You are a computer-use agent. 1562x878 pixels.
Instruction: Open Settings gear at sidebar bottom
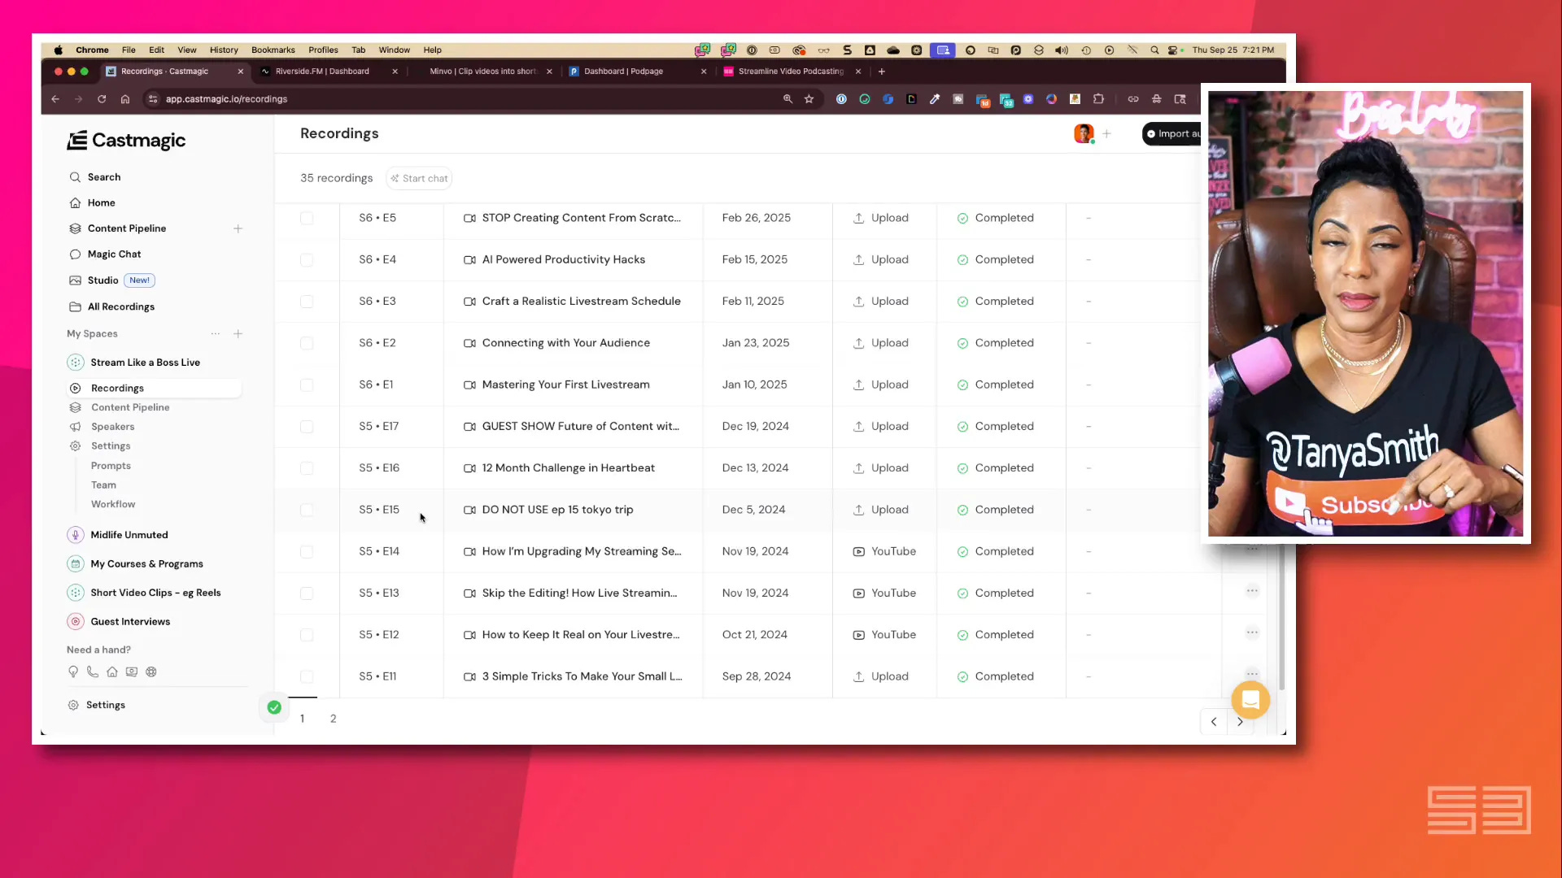pyautogui.click(x=73, y=706)
